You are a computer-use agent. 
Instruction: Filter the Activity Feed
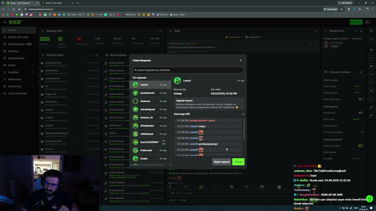(x=91, y=55)
